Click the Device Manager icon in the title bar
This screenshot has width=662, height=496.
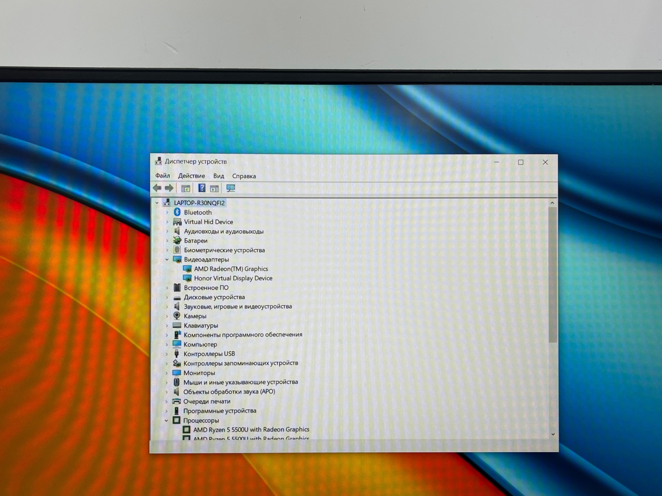159,161
